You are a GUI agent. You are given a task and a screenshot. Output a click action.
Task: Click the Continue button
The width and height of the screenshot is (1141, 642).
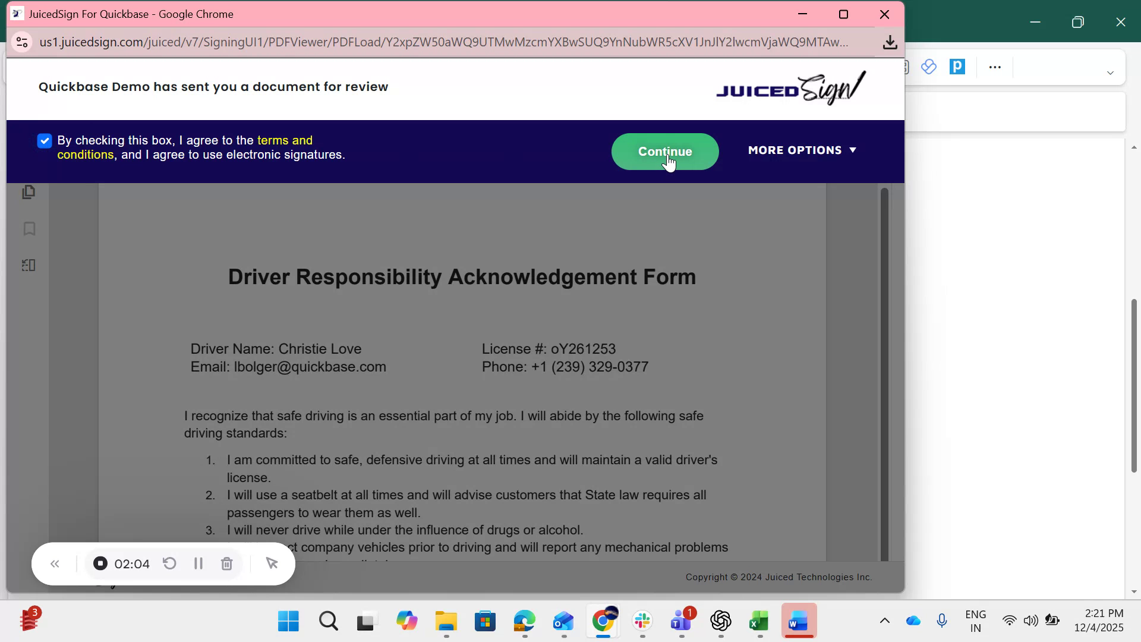(664, 152)
